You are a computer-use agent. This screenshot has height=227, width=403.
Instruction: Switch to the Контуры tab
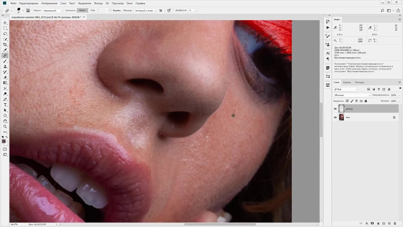(360, 82)
